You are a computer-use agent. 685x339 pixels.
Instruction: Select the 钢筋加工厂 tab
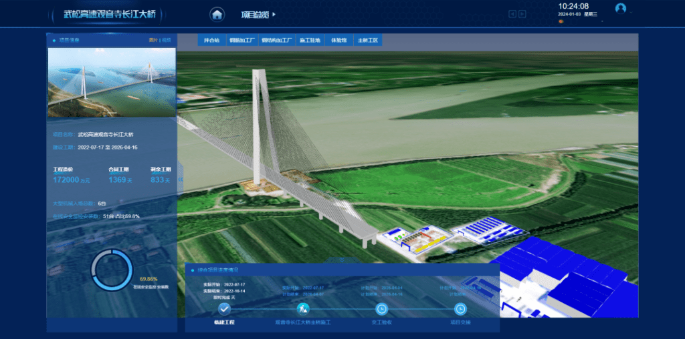click(241, 40)
